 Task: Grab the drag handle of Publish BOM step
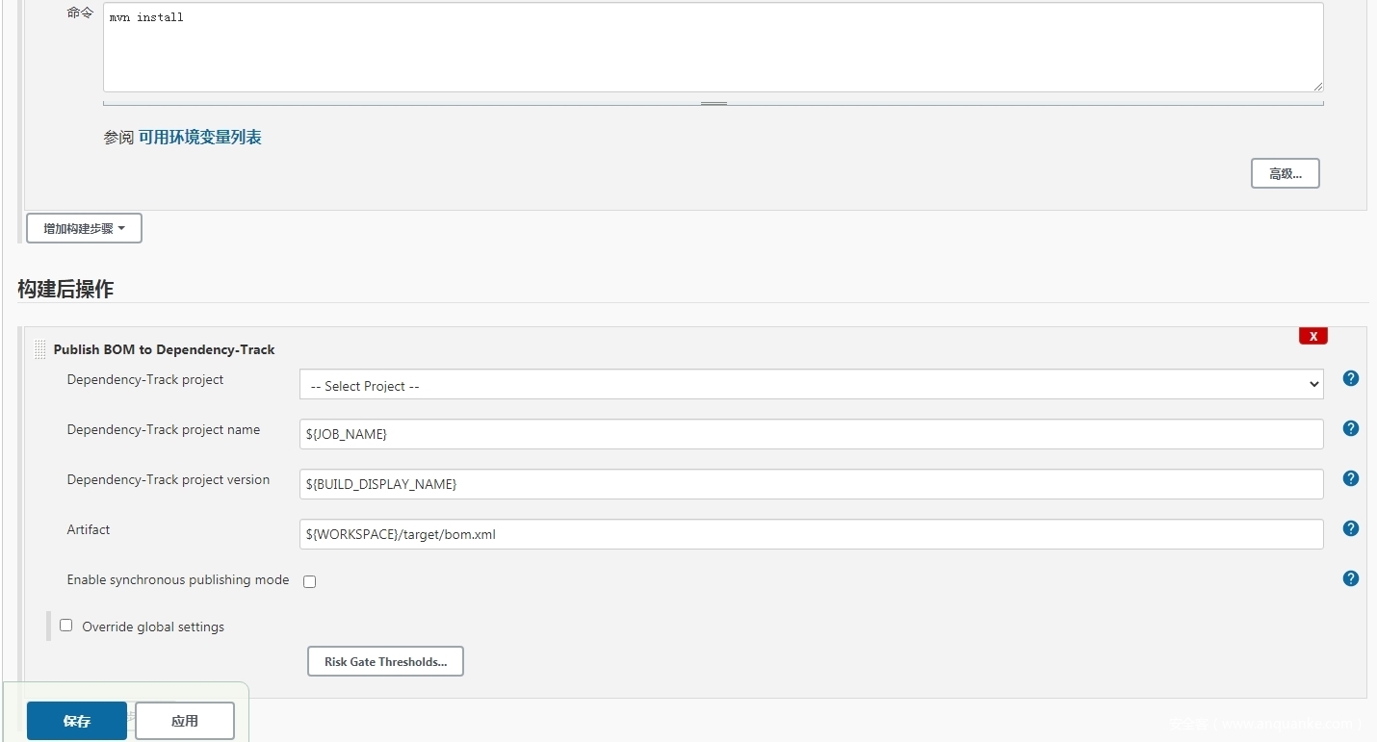tap(39, 349)
